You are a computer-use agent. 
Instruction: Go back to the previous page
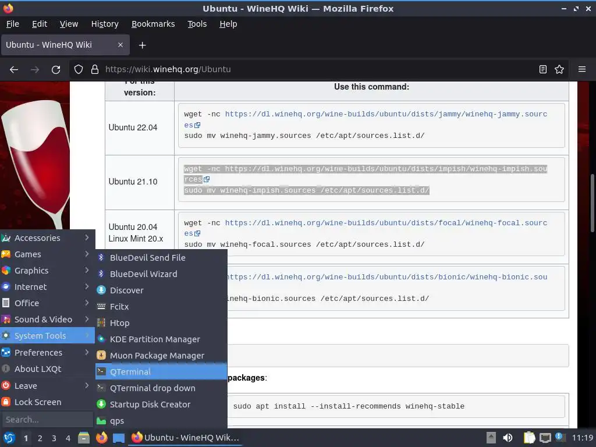14,70
